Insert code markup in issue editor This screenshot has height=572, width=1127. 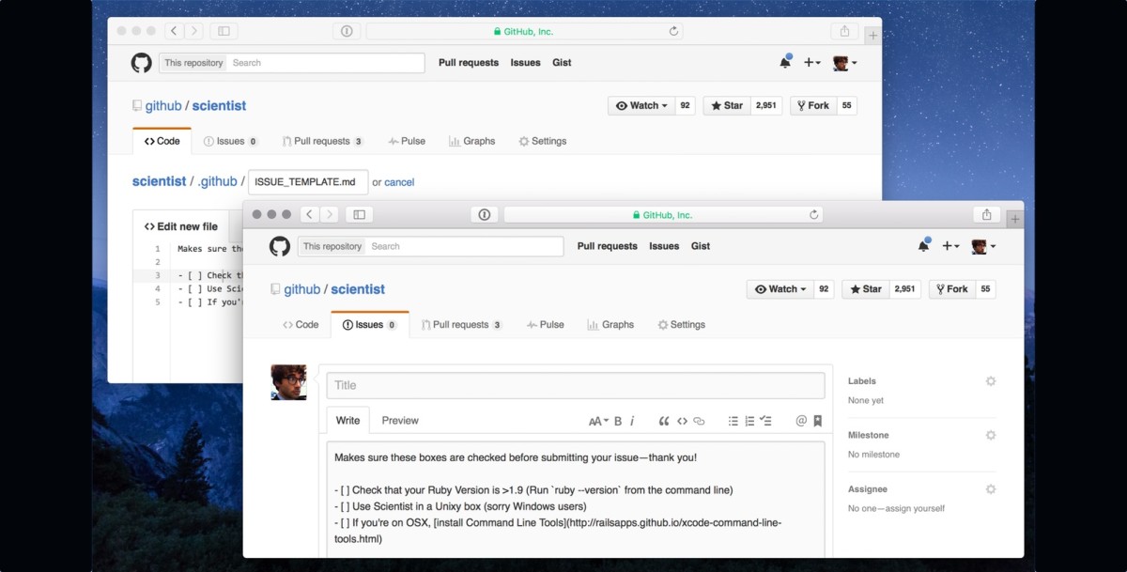[682, 422]
